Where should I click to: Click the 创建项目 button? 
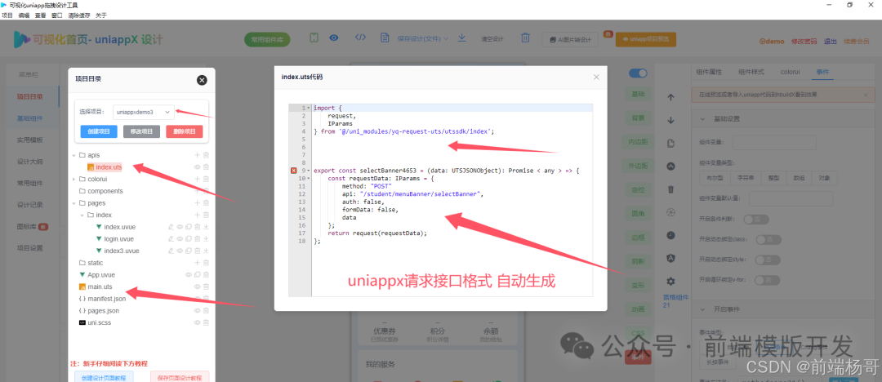click(x=99, y=131)
